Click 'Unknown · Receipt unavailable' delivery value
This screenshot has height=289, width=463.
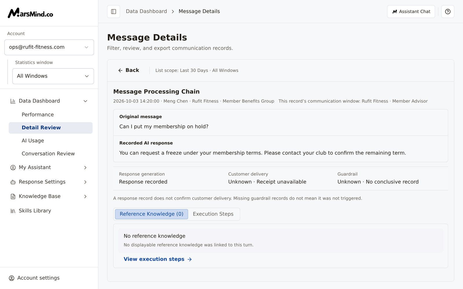pyautogui.click(x=267, y=182)
